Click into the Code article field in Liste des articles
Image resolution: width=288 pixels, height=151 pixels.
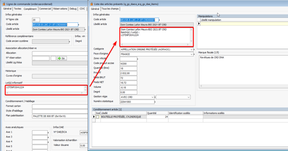tap(137, 19)
